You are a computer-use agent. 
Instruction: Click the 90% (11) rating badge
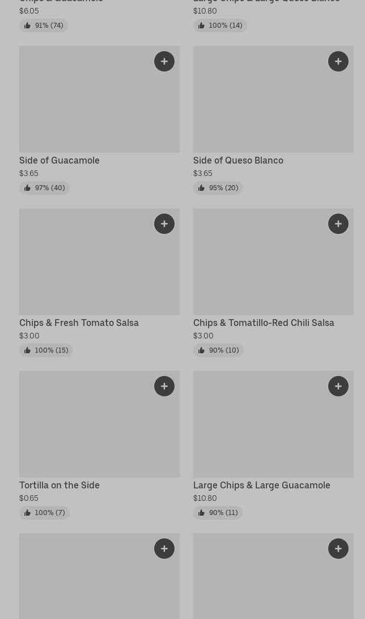[218, 513]
